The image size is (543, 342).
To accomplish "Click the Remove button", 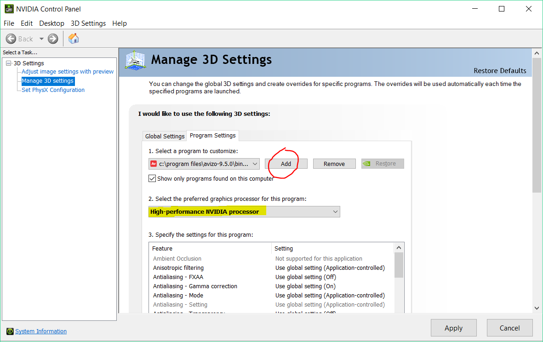I will 334,164.
